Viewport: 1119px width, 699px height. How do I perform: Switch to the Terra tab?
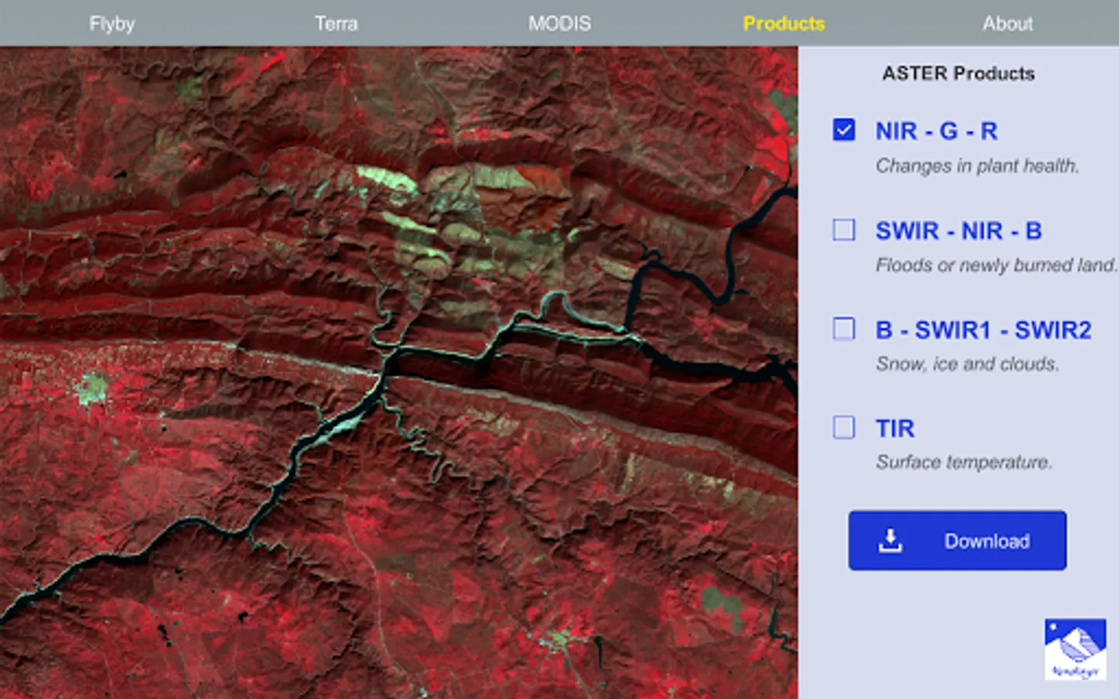[x=336, y=23]
